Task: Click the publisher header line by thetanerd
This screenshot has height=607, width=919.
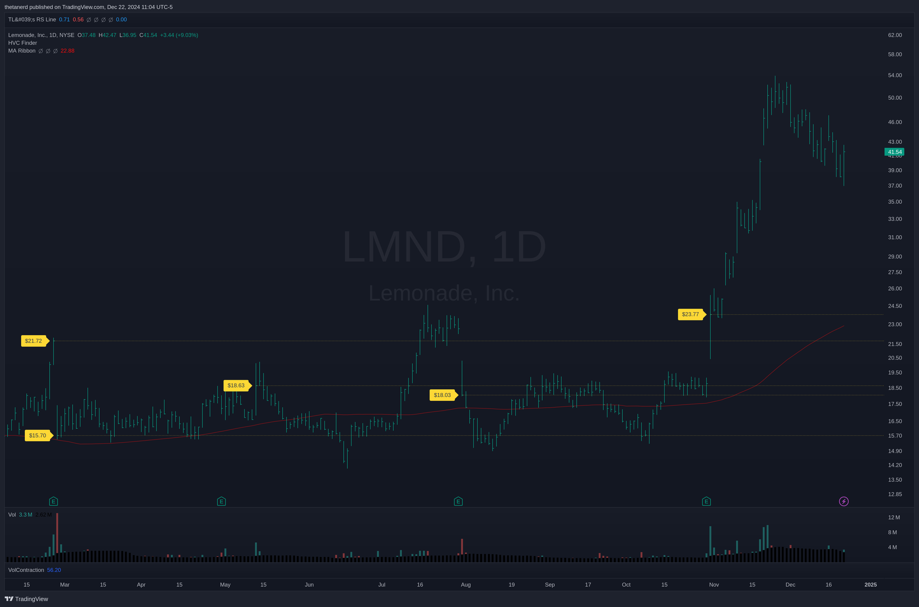Action: coord(89,7)
